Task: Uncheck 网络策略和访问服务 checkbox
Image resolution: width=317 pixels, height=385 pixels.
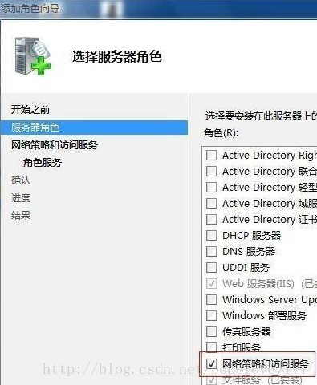Action: click(x=211, y=363)
